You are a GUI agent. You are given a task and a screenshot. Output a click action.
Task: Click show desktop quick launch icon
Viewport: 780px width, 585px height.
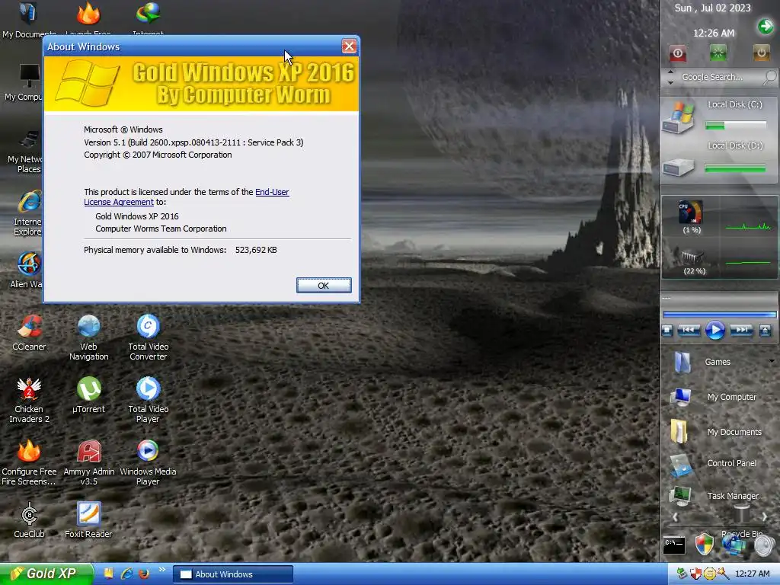pos(108,573)
